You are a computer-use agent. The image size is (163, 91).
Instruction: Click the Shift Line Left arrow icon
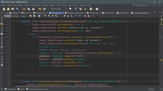[x=76, y=16]
